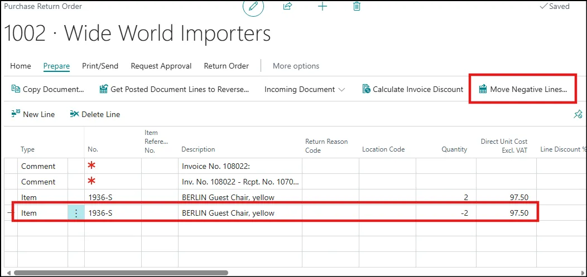Click the Item type cell with quantity -2
587x277 pixels.
(x=42, y=213)
